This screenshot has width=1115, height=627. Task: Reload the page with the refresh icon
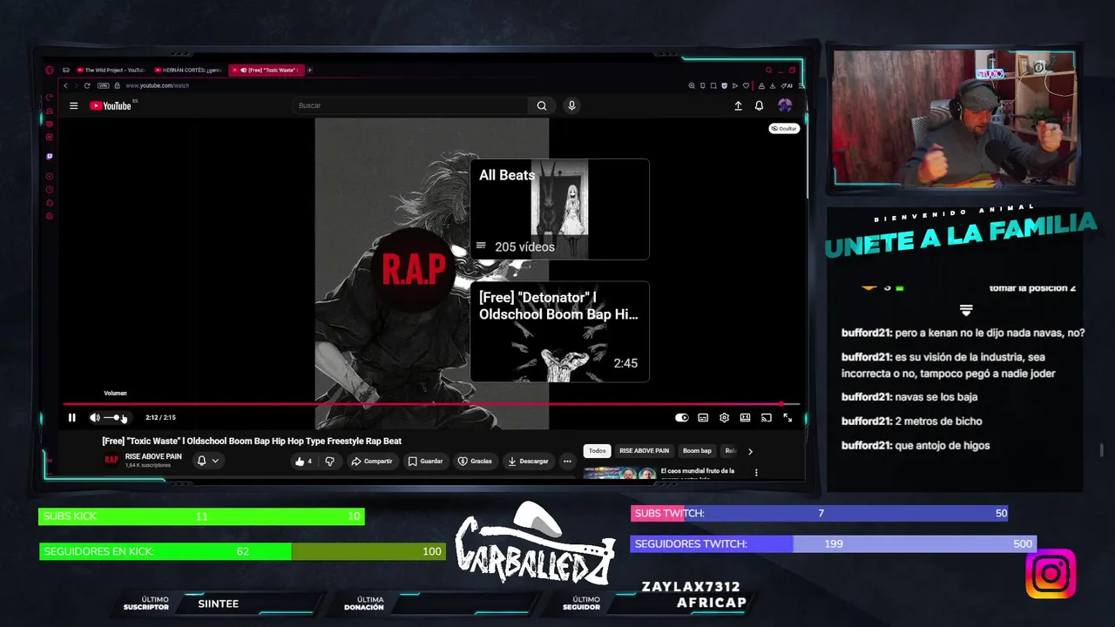(x=87, y=85)
